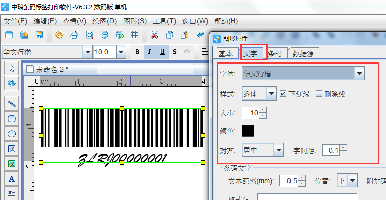This screenshot has height=200, width=386.
Task: Switch to the 基本 tab
Action: pos(226,53)
